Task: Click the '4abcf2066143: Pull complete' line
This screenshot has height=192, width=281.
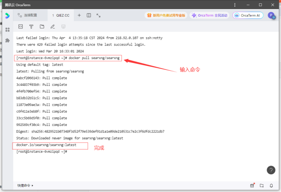Action: click(42, 78)
